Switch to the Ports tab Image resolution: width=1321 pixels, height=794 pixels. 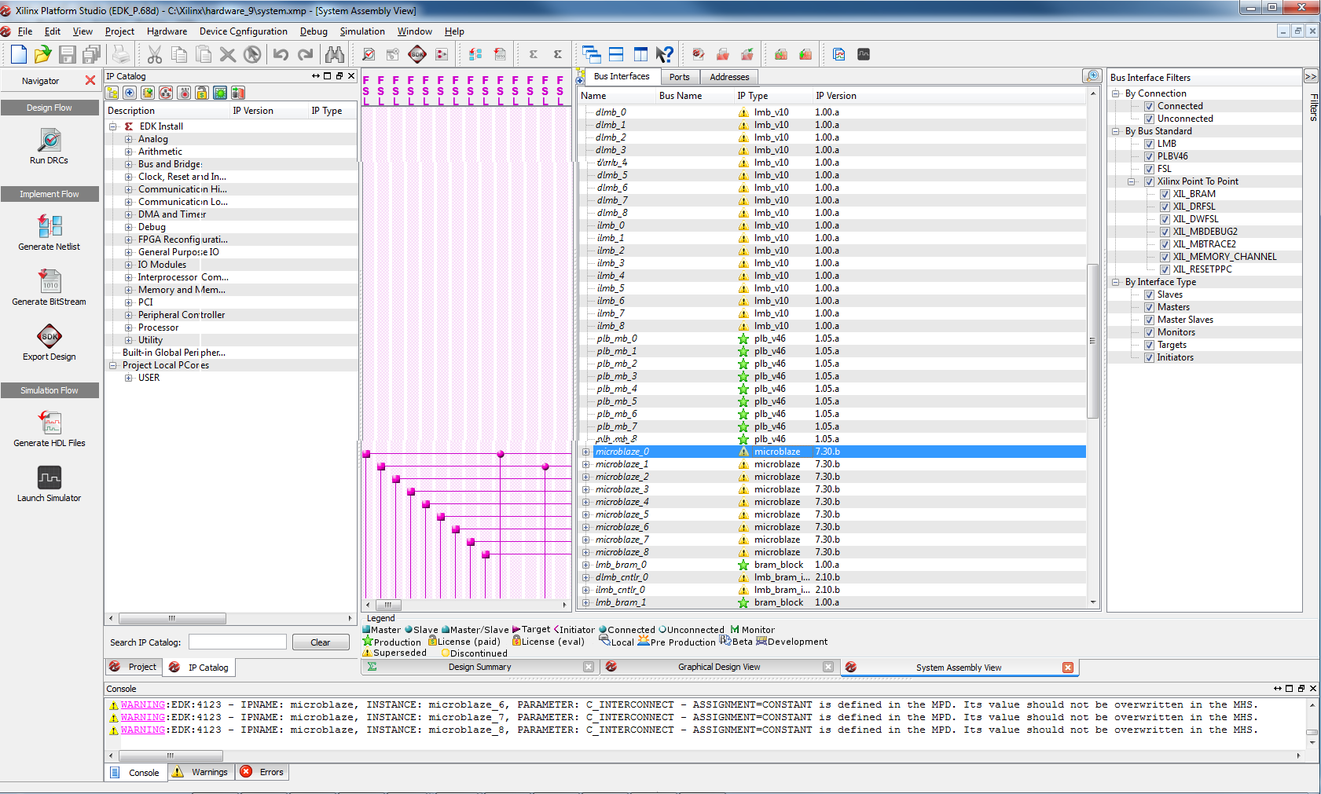(680, 77)
